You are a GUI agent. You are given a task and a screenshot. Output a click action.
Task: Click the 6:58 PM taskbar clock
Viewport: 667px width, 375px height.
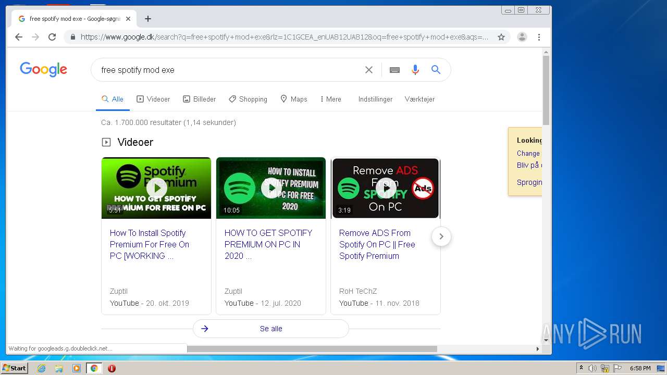coord(640,368)
